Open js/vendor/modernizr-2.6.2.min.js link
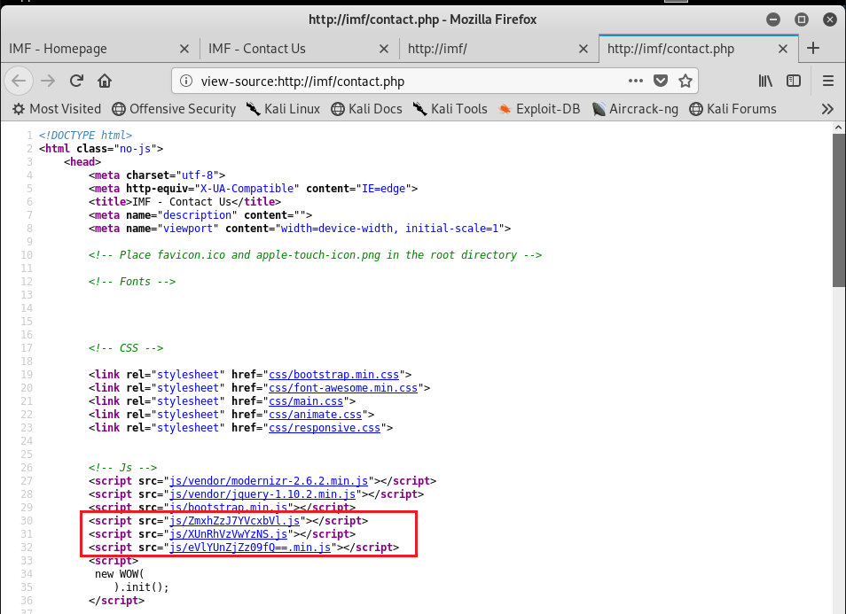Screen dimensions: 846x614 click(269, 481)
